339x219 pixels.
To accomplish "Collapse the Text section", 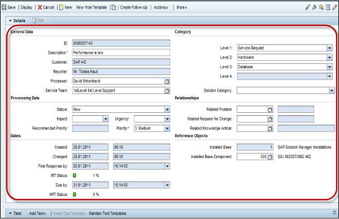I will [10, 213].
